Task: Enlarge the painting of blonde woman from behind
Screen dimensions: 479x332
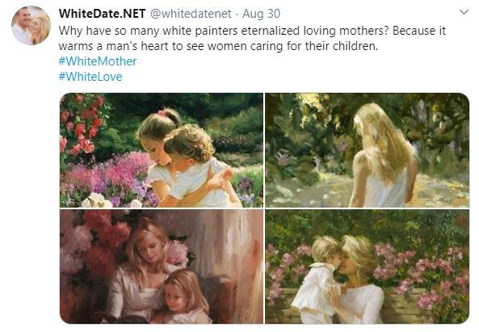Action: [x=367, y=150]
